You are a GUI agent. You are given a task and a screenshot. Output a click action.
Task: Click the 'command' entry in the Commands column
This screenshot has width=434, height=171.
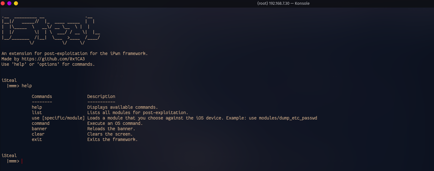41,123
